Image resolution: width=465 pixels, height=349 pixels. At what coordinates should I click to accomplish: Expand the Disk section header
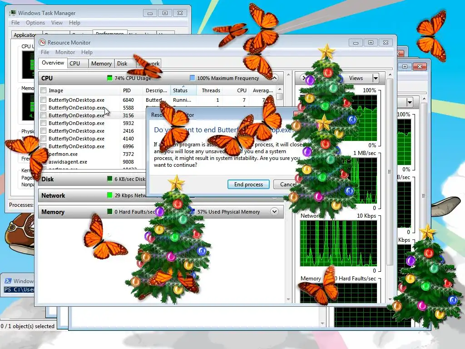tap(93, 179)
